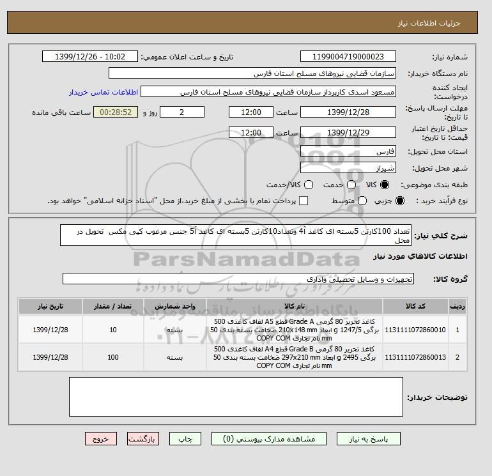Click the واحد شمارش column header

pos(175,306)
